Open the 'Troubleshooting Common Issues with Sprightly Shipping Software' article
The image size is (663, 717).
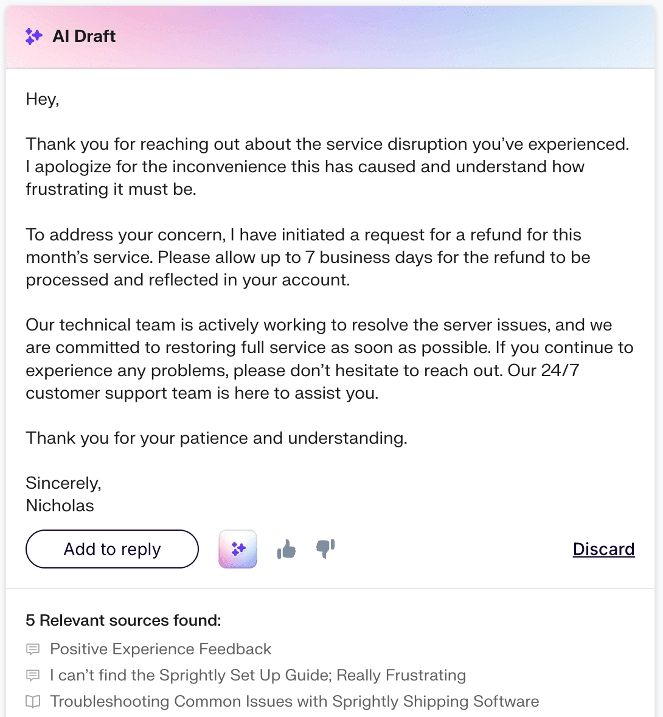295,701
